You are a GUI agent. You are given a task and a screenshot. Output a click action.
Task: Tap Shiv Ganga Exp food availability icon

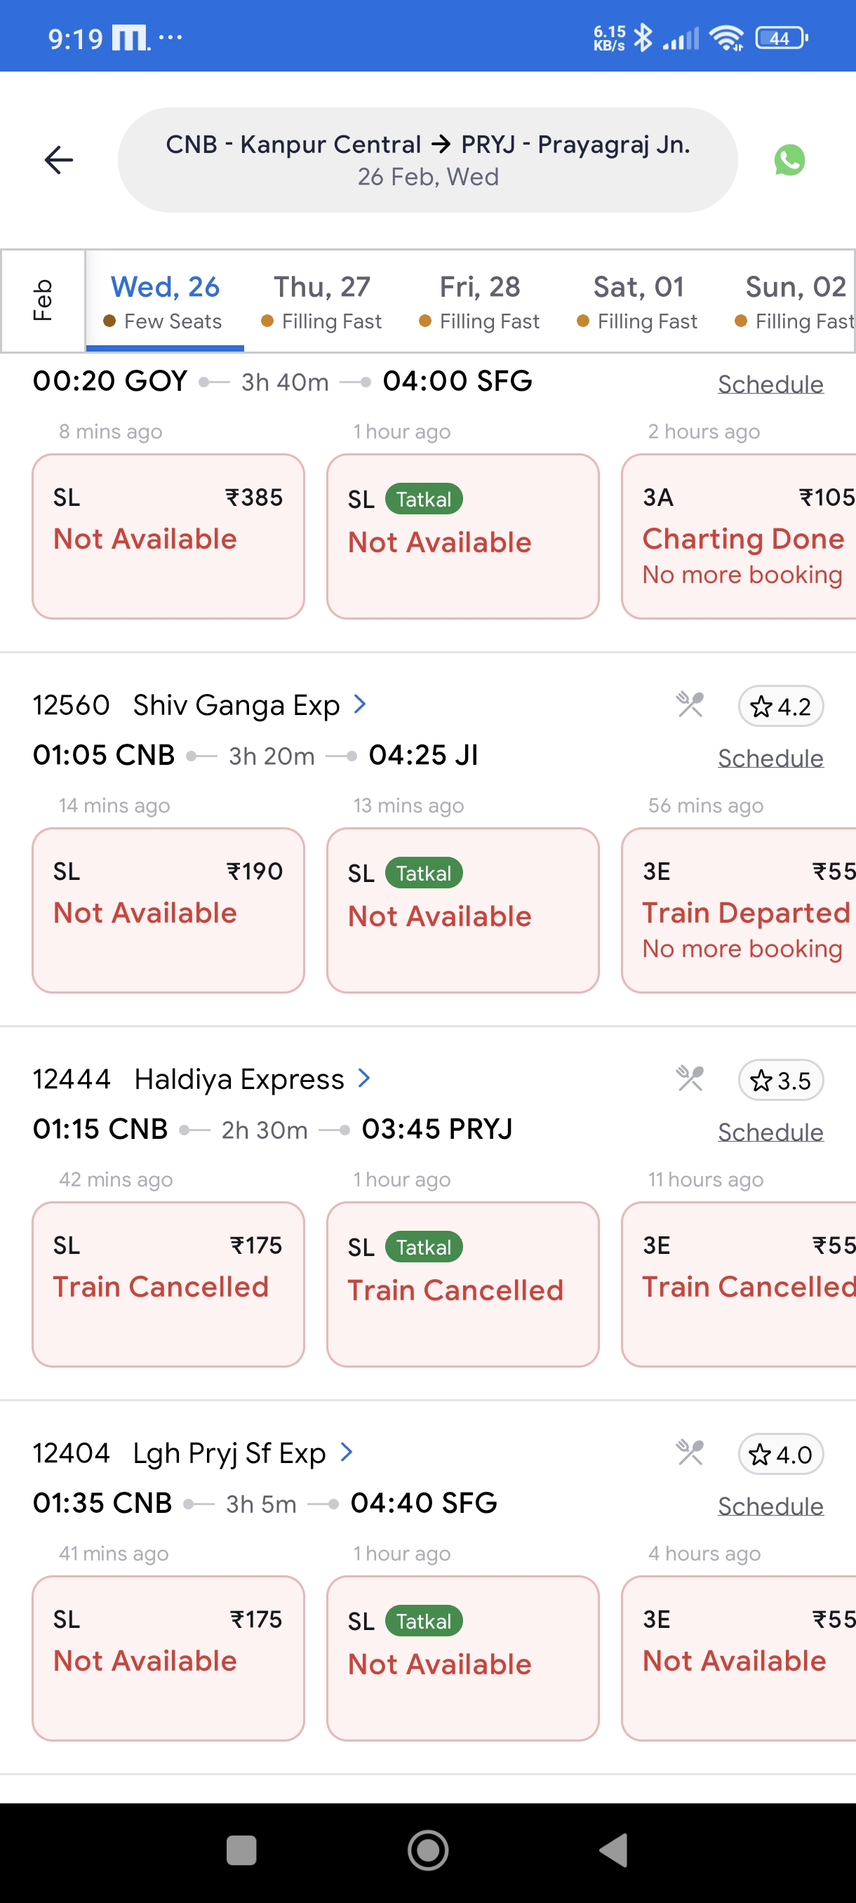point(690,705)
